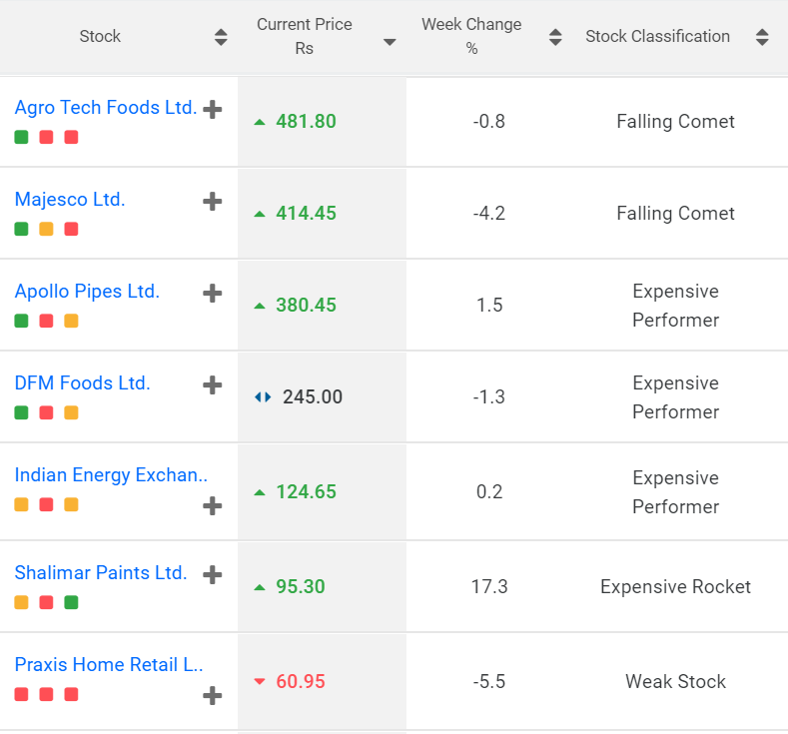
Task: Open Shalimar Paints Ltd. stock page
Action: (100, 573)
